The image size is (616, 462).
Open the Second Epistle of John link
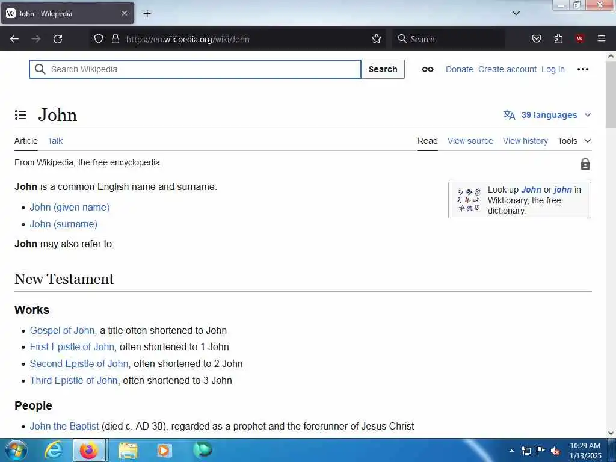(79, 363)
